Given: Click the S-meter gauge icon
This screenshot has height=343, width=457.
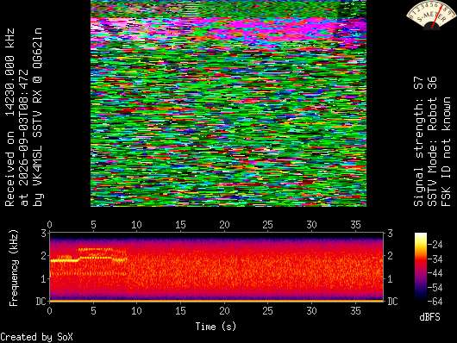Looking at the screenshot, I should tap(432, 15).
